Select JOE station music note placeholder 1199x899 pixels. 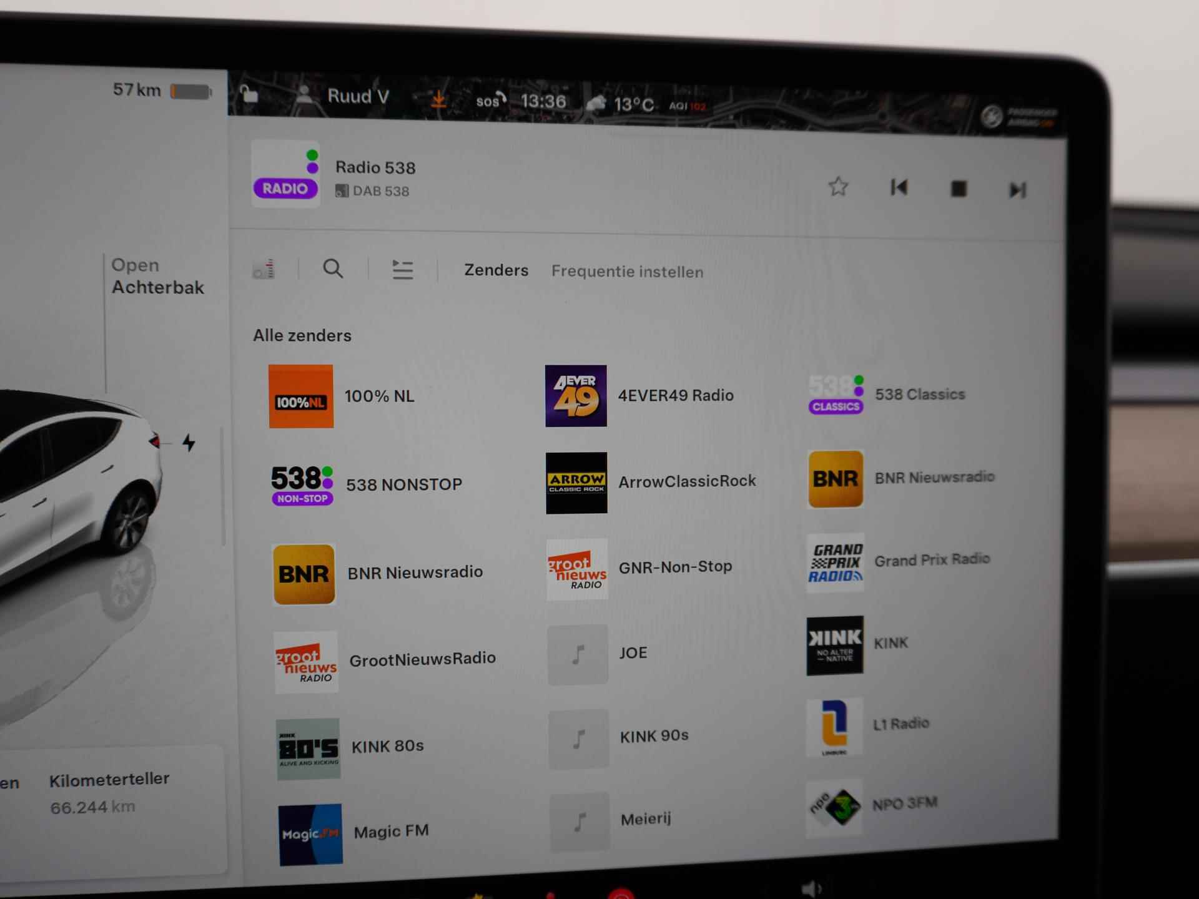578,655
